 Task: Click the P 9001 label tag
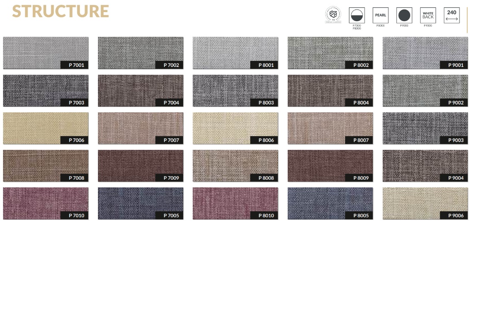[x=454, y=65]
